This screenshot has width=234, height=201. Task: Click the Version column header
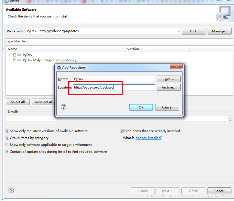[x=157, y=49]
